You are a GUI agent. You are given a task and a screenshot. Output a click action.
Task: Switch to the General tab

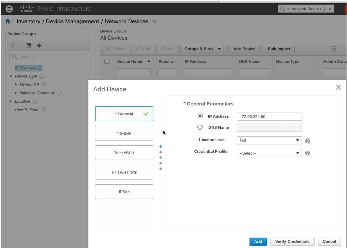(124, 114)
